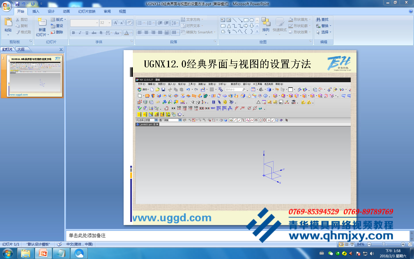Click 重设 to reset the slide layout
414x259 pixels.
(57, 26)
